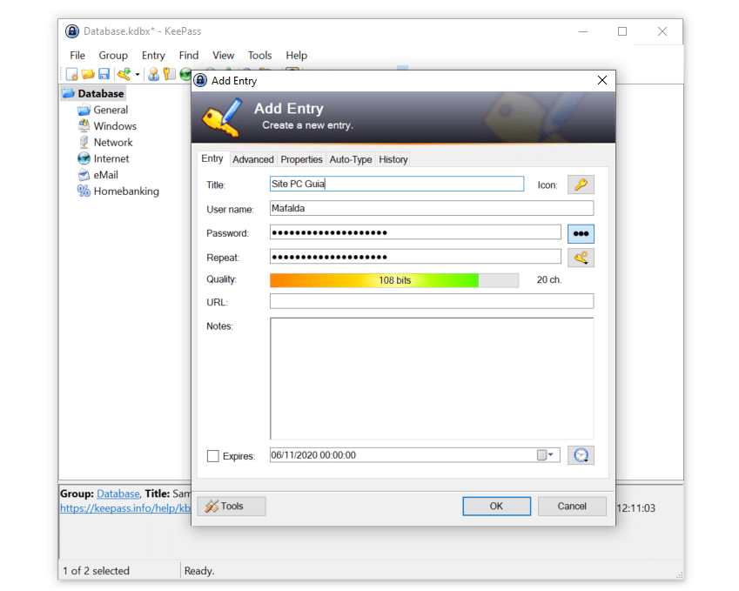Open the Add Entry toolbar dropdown arrow
Viewport: 739px width, 591px height.
(138, 75)
